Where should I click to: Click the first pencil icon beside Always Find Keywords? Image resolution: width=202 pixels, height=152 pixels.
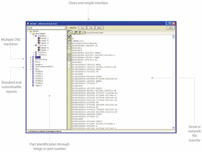tap(74, 33)
